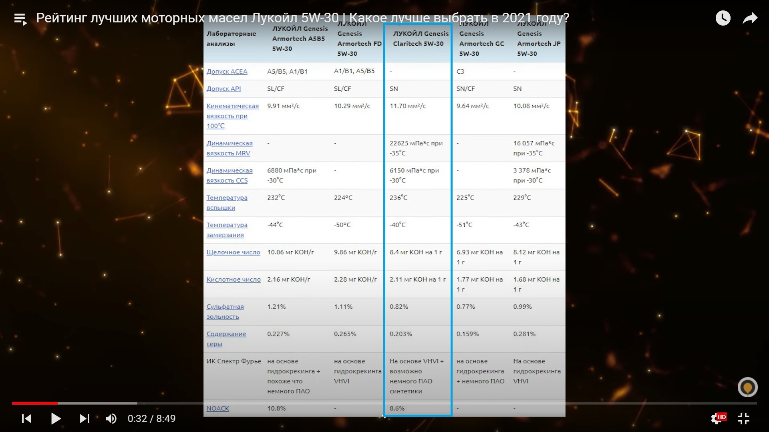Click the 8.6% NOACK value

click(397, 408)
